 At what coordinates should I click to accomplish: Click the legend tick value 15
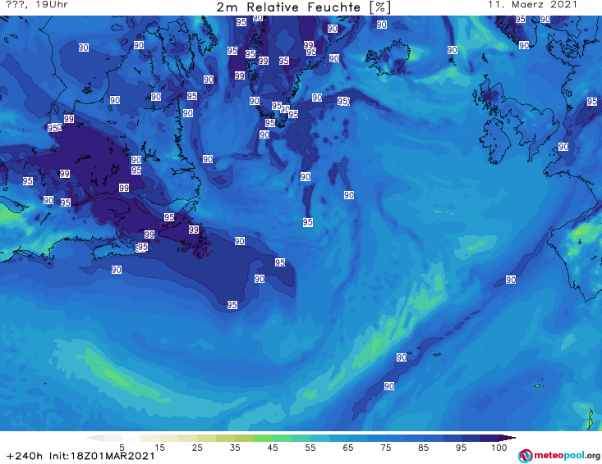(159, 448)
